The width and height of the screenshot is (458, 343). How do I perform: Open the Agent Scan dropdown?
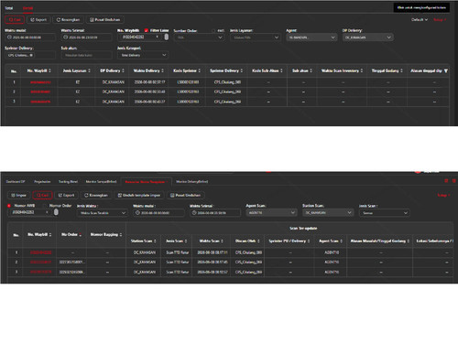pos(271,212)
